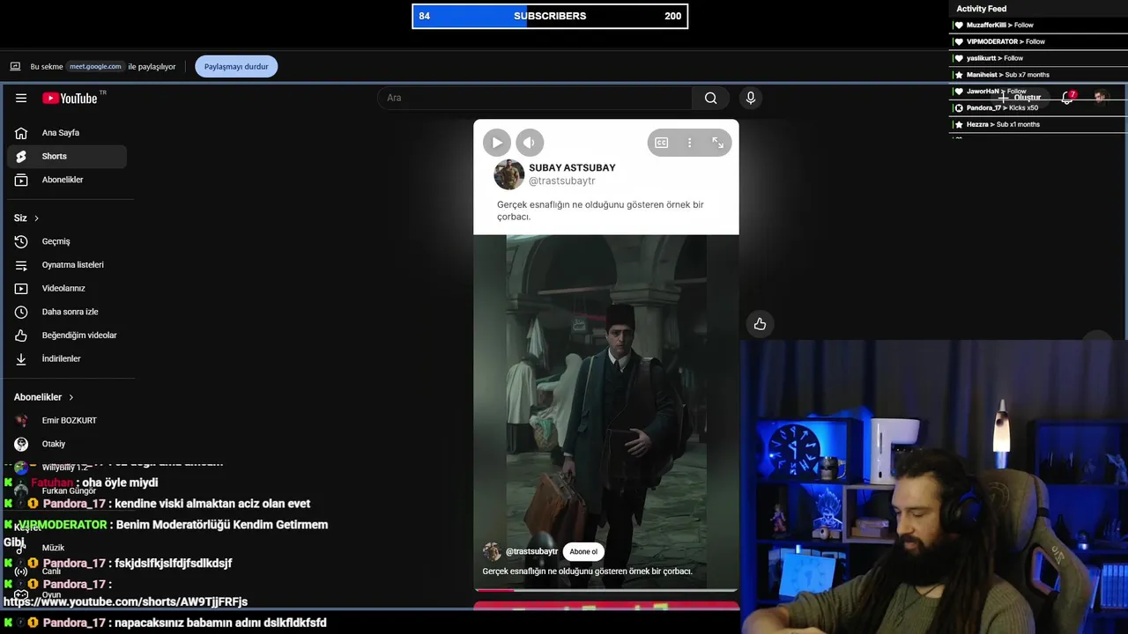Select Shorts in the sidebar

[x=67, y=156]
